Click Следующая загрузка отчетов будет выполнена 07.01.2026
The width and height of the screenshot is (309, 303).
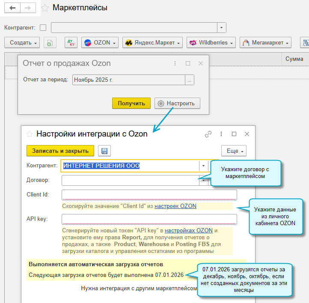106,275
